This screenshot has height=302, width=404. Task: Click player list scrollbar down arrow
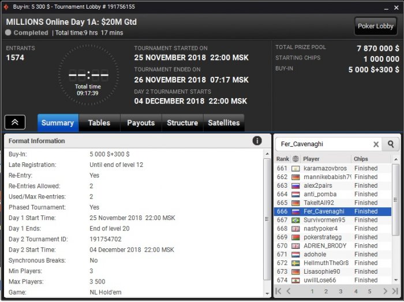coord(396,281)
